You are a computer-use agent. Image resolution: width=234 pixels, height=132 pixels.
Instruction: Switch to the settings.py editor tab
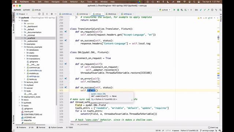click(x=128, y=14)
